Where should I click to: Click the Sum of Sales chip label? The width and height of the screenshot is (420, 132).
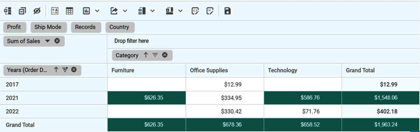(x=24, y=41)
